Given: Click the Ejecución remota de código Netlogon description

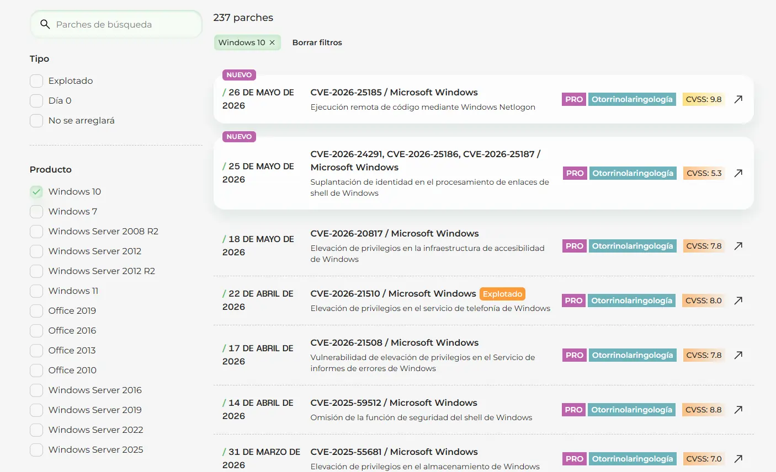Looking at the screenshot, I should click(x=423, y=107).
